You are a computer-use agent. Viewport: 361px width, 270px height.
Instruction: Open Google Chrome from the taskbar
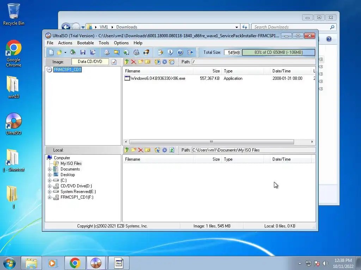coord(75,263)
